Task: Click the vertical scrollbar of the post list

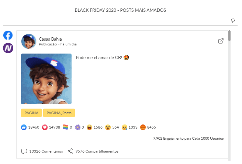Action: (229, 36)
